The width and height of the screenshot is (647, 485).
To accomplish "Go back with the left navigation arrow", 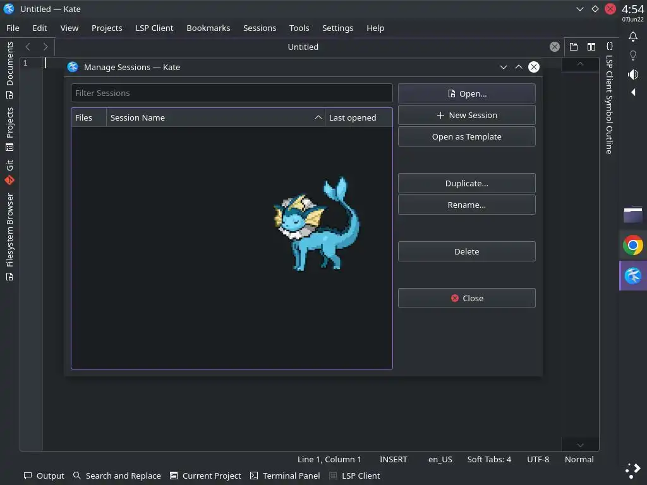I will 28,47.
